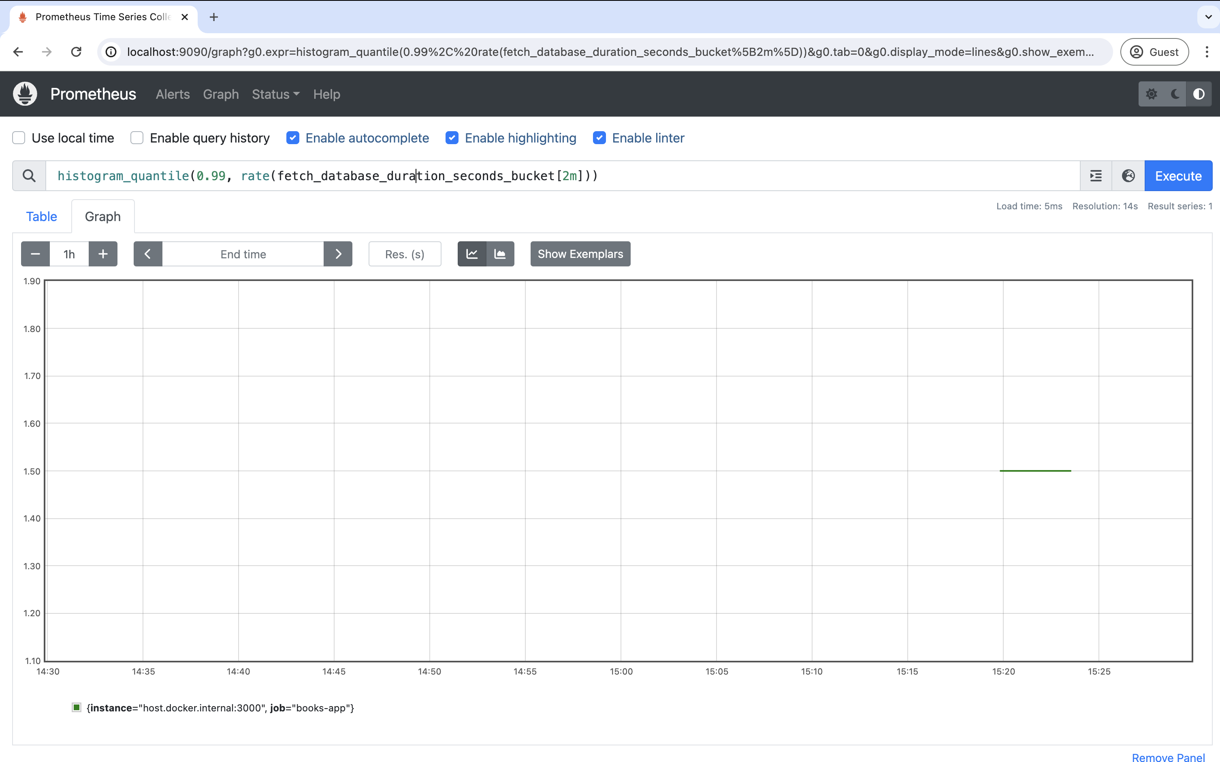Click the 15:20 x-axis time label
Image resolution: width=1220 pixels, height=762 pixels.
pyautogui.click(x=1003, y=671)
